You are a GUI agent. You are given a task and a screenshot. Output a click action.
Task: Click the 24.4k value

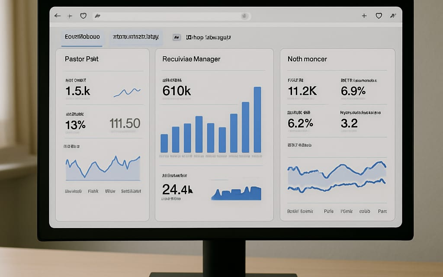coord(177,190)
